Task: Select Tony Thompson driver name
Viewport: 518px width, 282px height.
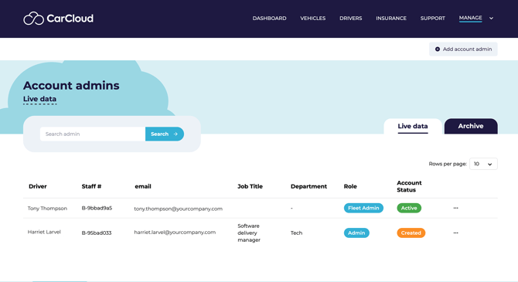Action: tap(47, 209)
